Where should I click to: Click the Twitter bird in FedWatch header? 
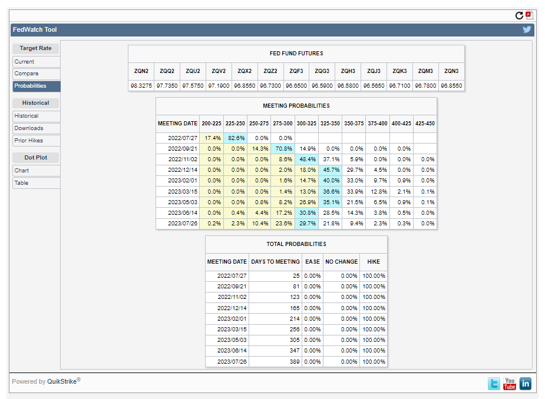click(527, 29)
